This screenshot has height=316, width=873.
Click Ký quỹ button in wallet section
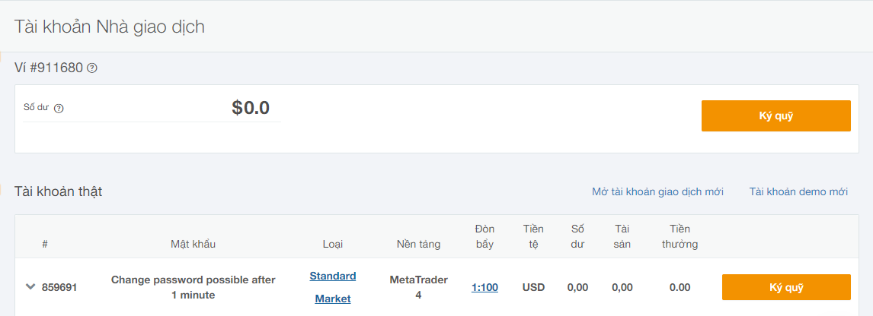pos(775,116)
